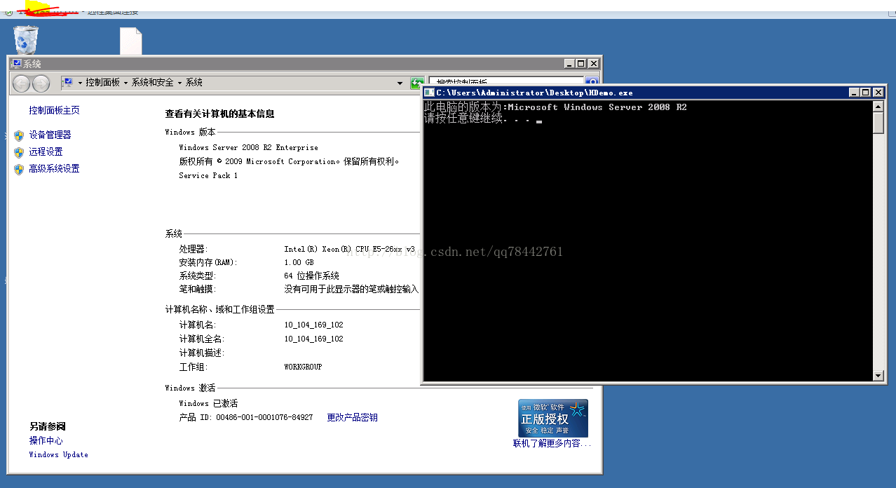
Task: Maximize the HDemo.exe console window
Action: click(x=865, y=93)
